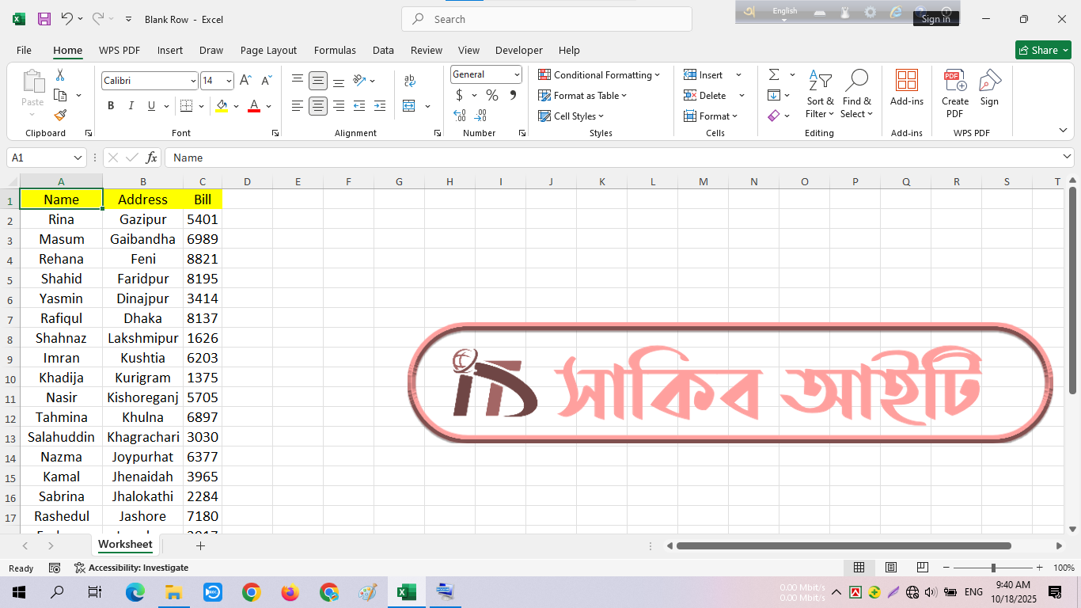The width and height of the screenshot is (1081, 608).
Task: Expand the General number format dropdown
Action: (517, 74)
